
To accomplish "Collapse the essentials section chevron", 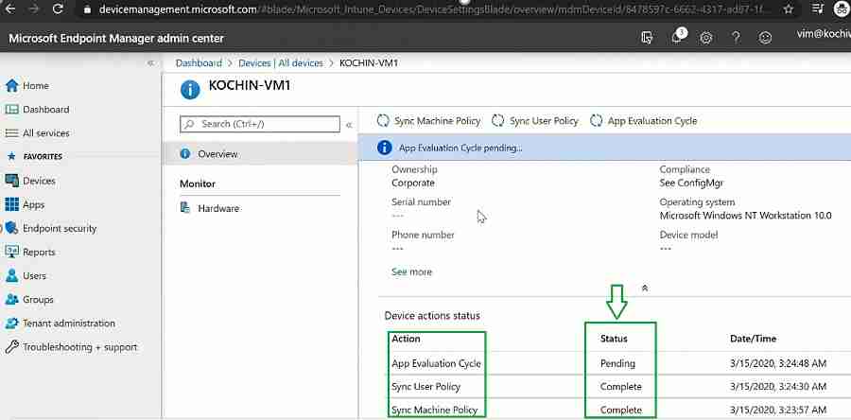I will pos(645,289).
